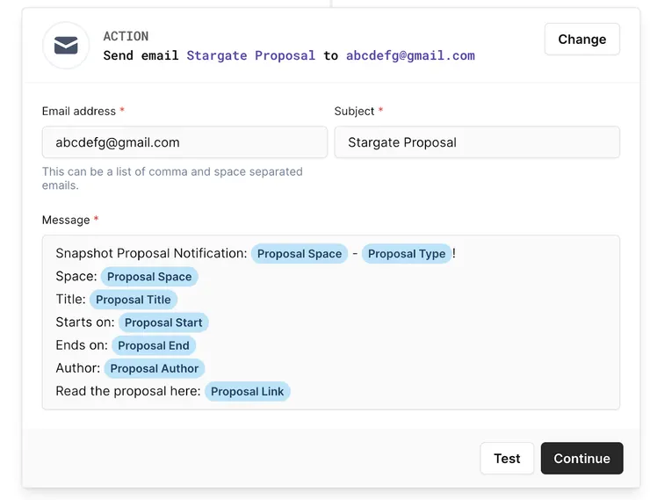Image resolution: width=650 pixels, height=500 pixels.
Task: Select the Proposal Start variable tag
Action: click(163, 322)
